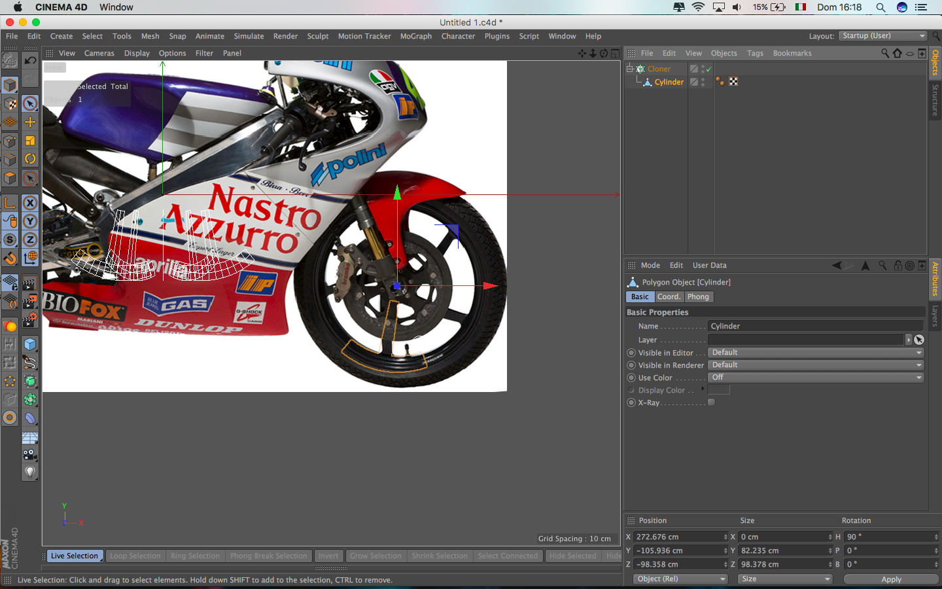This screenshot has height=589, width=942.
Task: Open the Sculpt menu
Action: click(x=318, y=37)
